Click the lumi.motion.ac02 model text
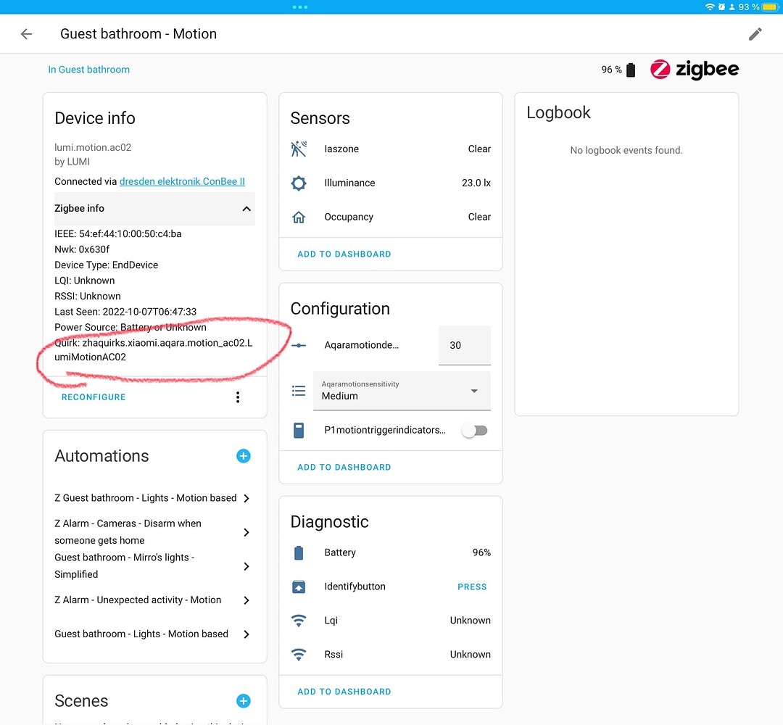Image resolution: width=783 pixels, height=725 pixels. pos(93,147)
